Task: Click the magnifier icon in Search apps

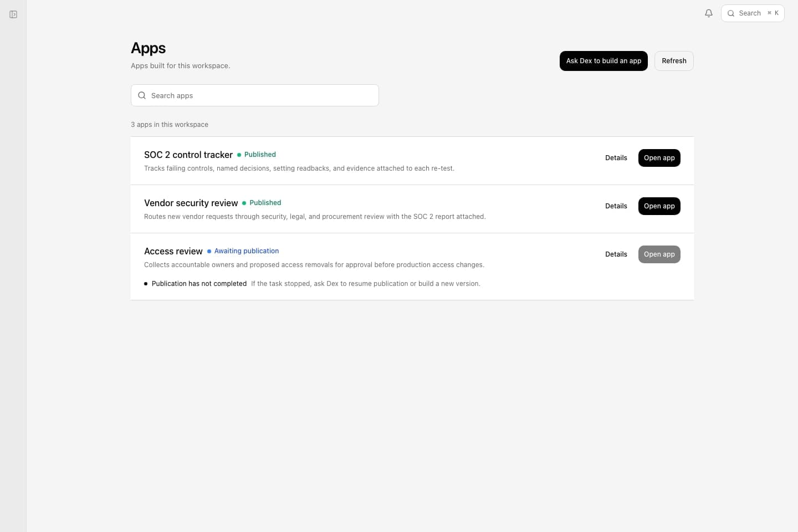Action: point(142,95)
